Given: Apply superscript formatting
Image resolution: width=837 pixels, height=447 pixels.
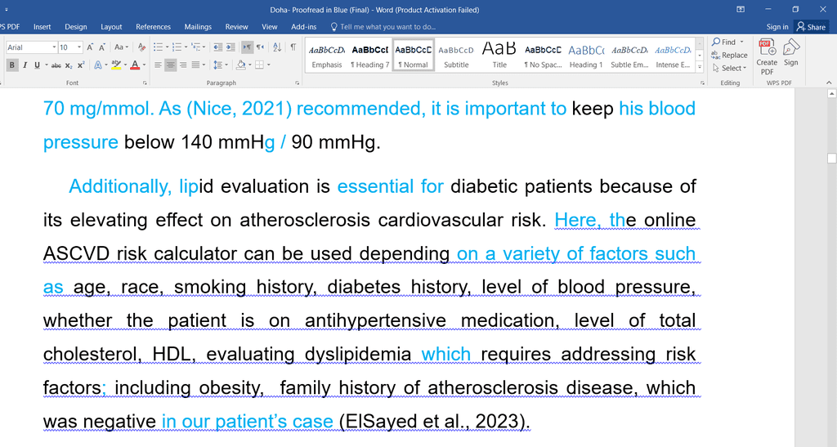Looking at the screenshot, I should (81, 65).
